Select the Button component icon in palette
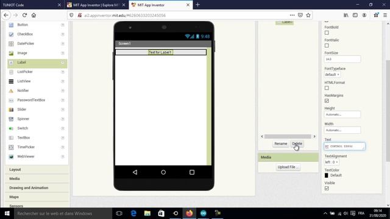 coord(11,25)
